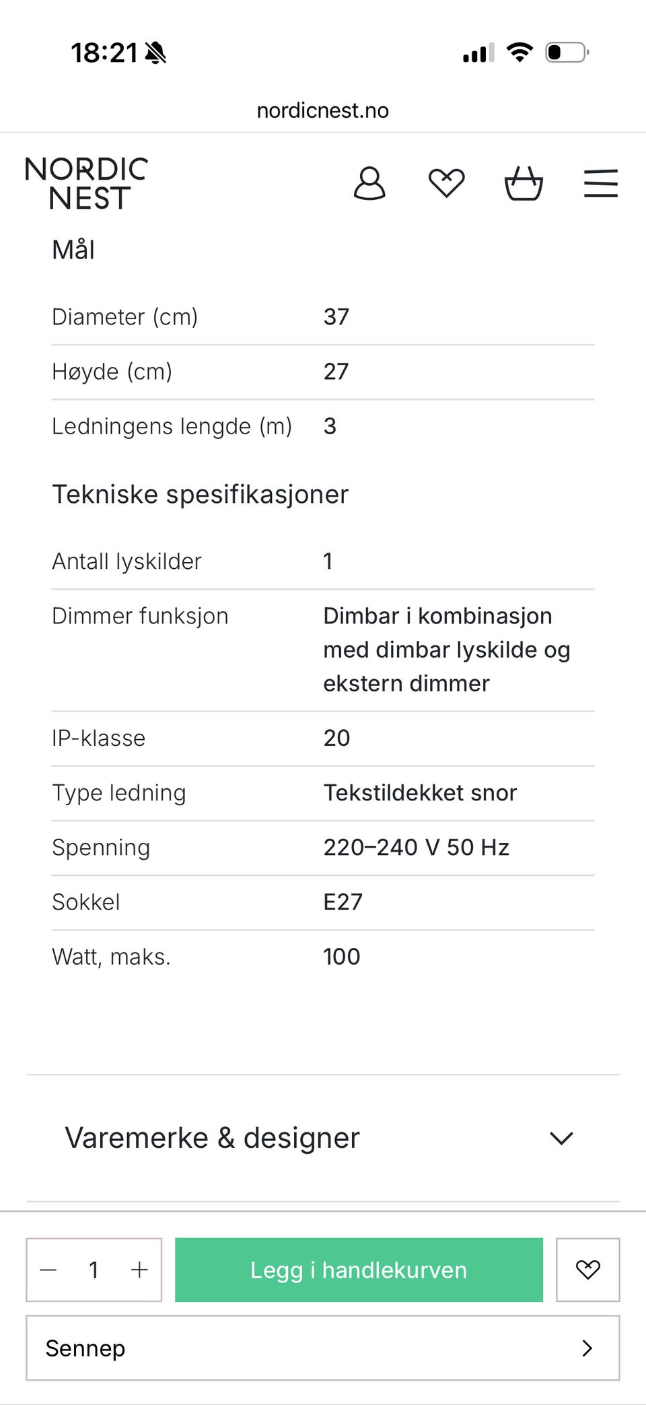The width and height of the screenshot is (646, 1405).
Task: Click the 220–240 V 50 Hz value
Action: (x=416, y=847)
